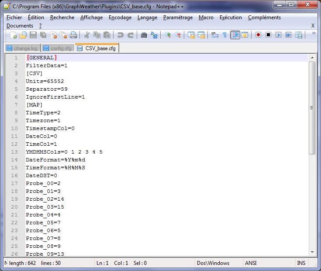Zoom in with magnifier plus icon
321x271 pixels.
pos(167,35)
